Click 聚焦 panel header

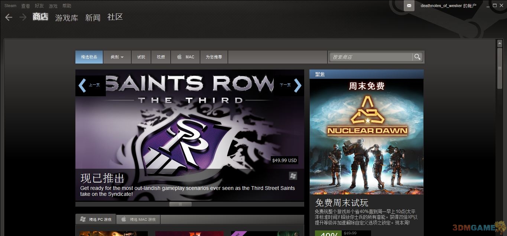(367, 74)
